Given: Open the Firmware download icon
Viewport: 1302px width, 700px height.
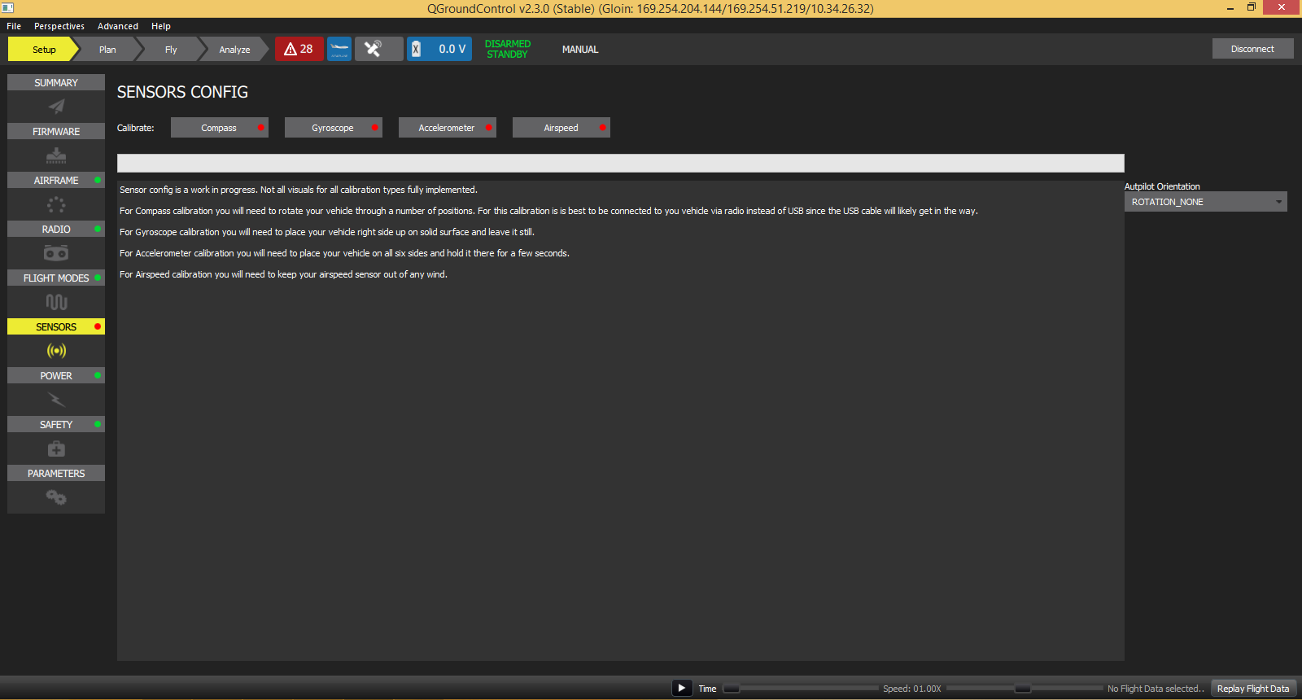Looking at the screenshot, I should click(x=56, y=155).
